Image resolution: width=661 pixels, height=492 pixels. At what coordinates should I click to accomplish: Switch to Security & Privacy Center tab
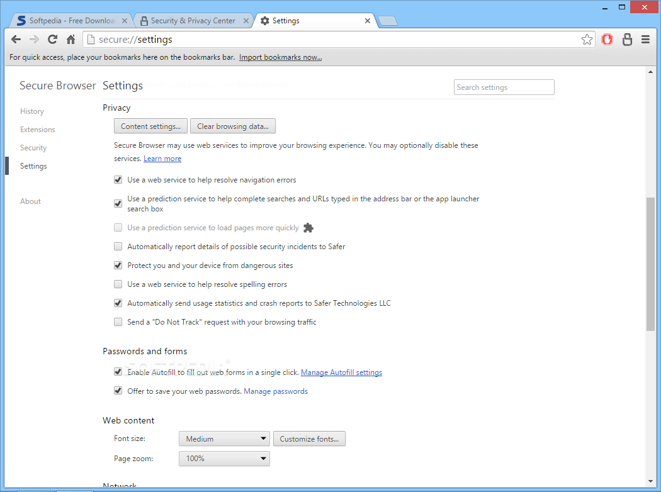193,21
